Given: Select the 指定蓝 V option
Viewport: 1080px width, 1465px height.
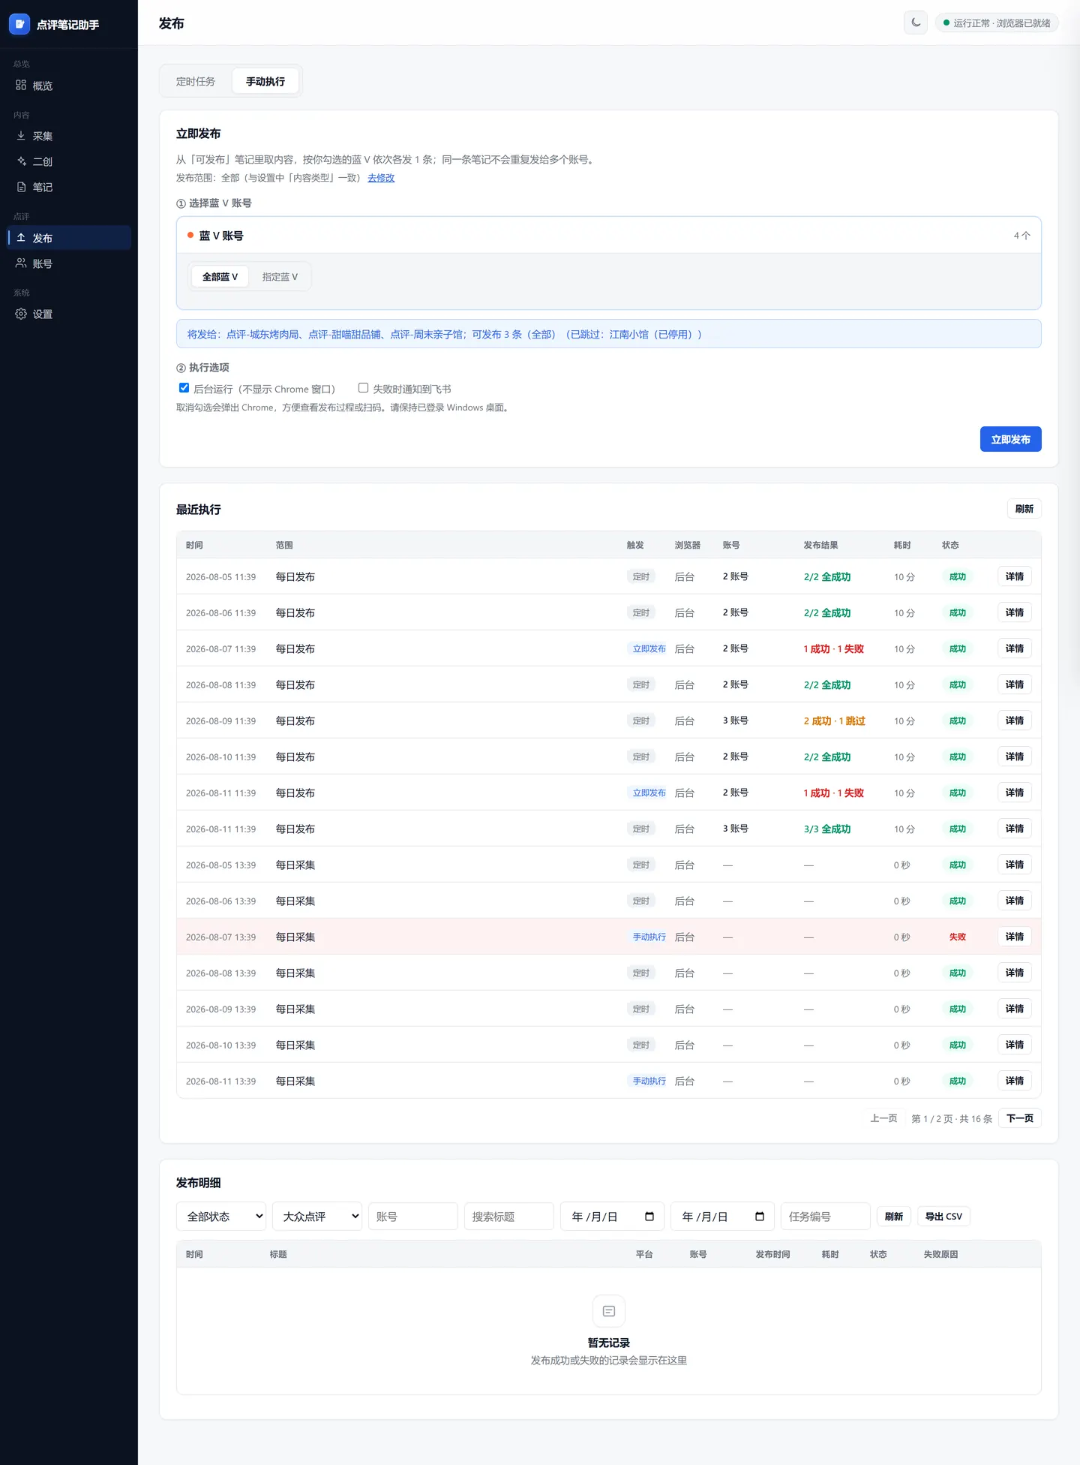Looking at the screenshot, I should [x=280, y=277].
